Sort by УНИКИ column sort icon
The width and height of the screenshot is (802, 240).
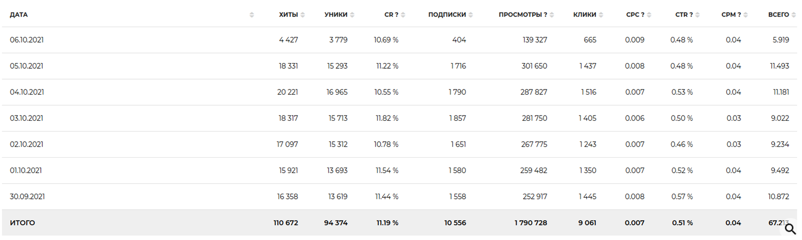click(x=352, y=15)
